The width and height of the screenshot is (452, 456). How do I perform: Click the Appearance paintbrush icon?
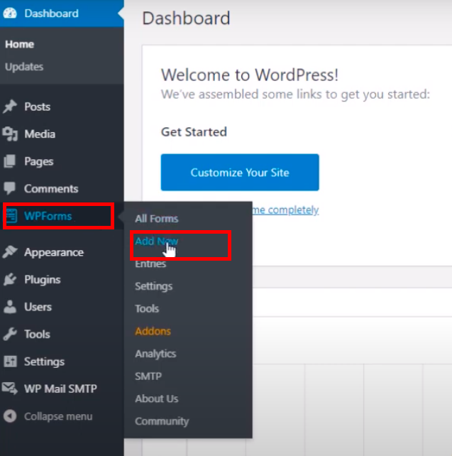tap(10, 252)
